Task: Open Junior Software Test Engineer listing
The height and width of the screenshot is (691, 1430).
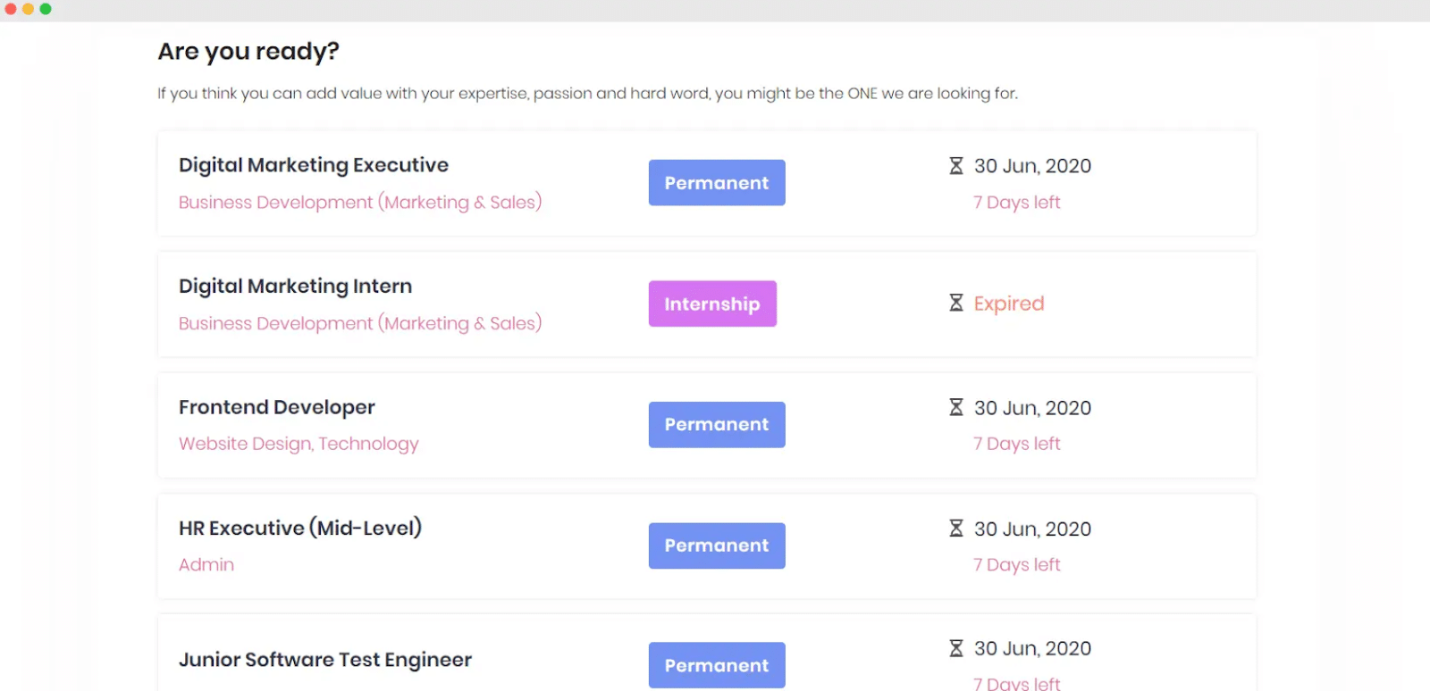Action: (x=325, y=660)
